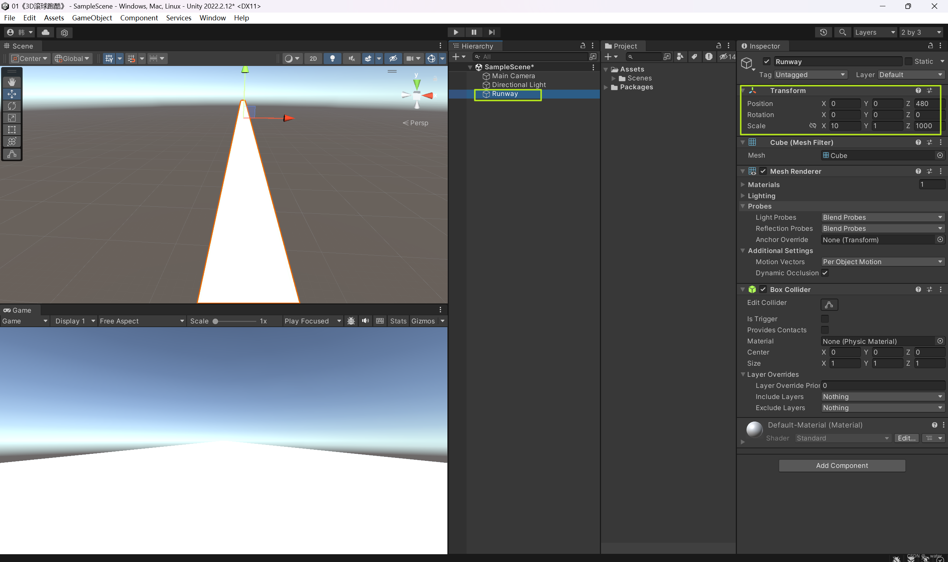948x562 pixels.
Task: Toggle the Static checkbox
Action: (909, 61)
